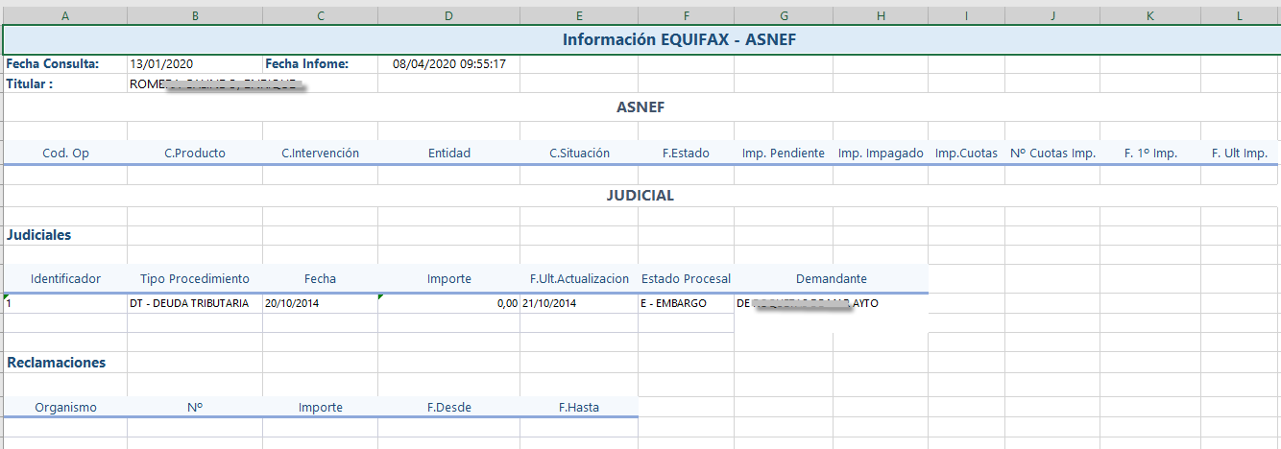This screenshot has height=449, width=1281.
Task: Click the ASNEF section heading
Action: click(x=640, y=107)
